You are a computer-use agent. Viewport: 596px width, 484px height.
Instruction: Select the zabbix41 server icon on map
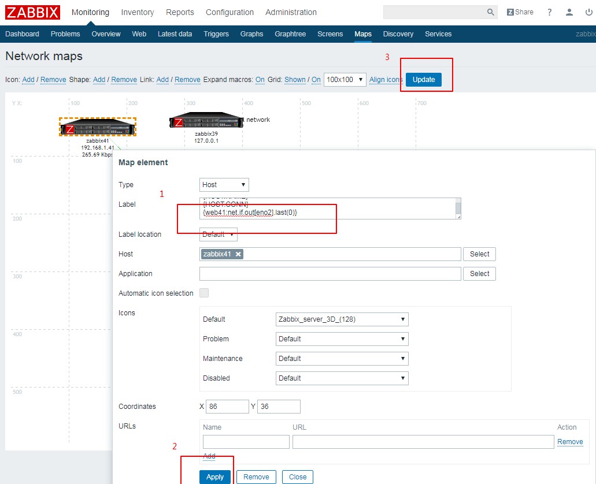(x=98, y=127)
